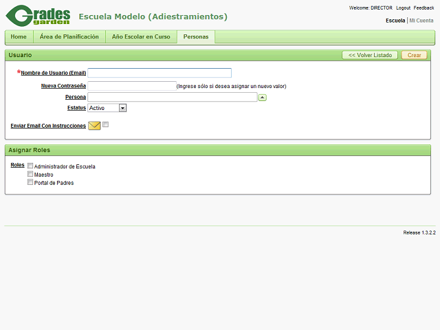Click the green Persona lookup arrow icon
The image size is (440, 330).
tap(262, 98)
